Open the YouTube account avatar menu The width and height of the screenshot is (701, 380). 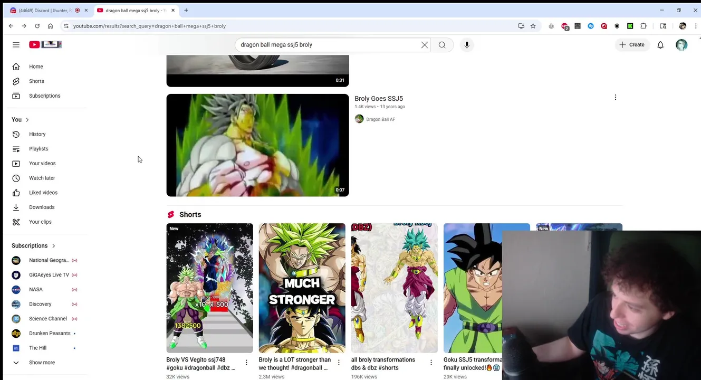[681, 45]
